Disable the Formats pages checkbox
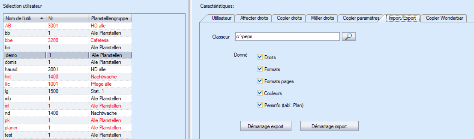 click(x=260, y=81)
